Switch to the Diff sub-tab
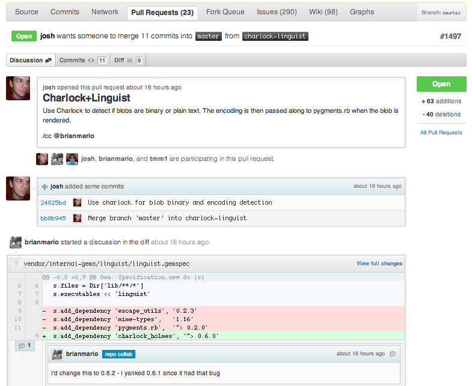The image size is (472, 386). (127, 60)
